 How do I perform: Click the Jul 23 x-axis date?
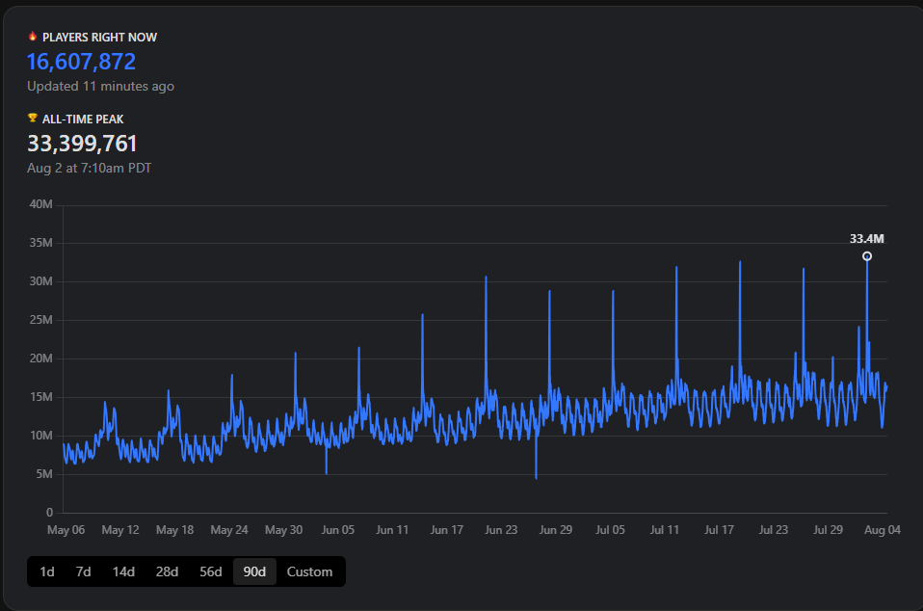coord(774,530)
